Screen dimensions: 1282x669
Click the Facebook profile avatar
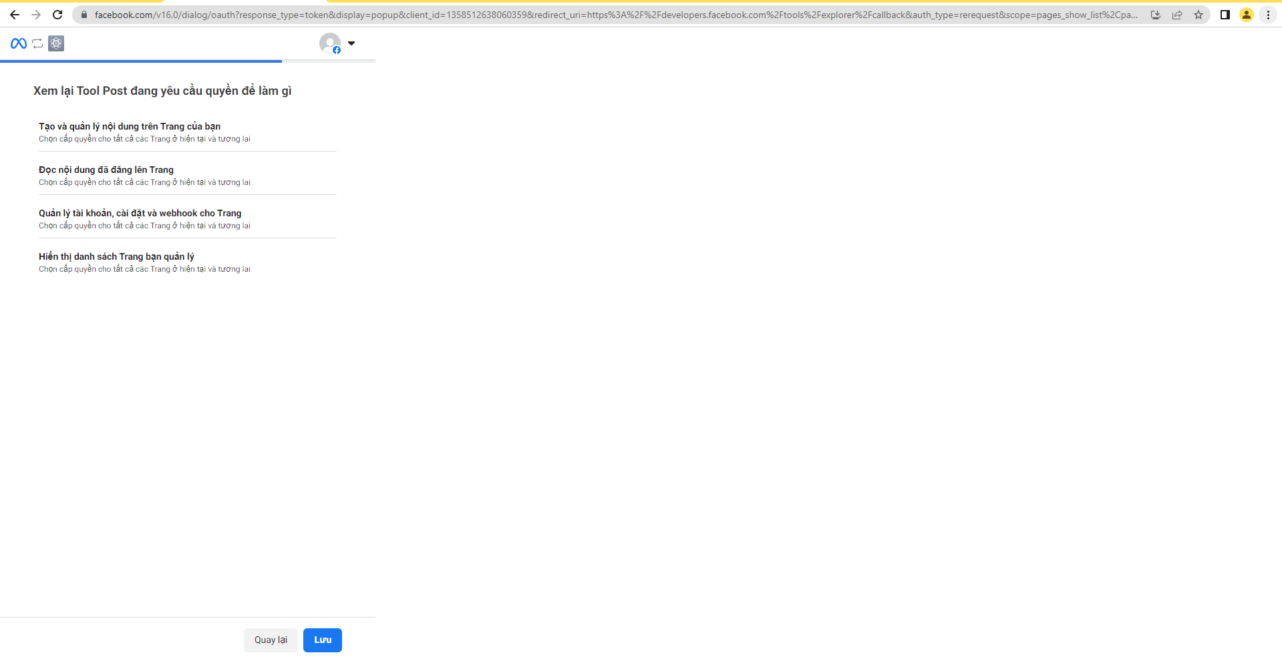[x=330, y=43]
